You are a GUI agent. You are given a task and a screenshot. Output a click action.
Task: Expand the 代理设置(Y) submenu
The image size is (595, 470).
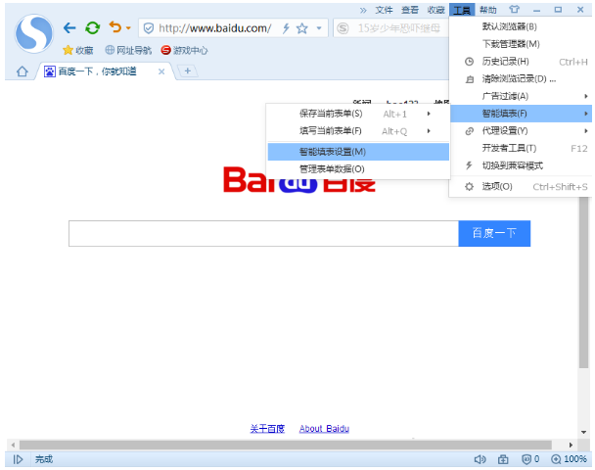point(521,131)
